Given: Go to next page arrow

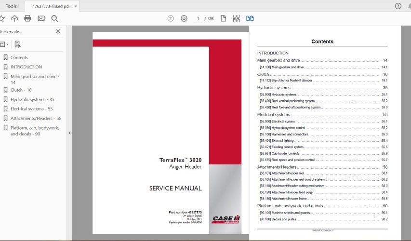Looking at the screenshot, I should pyautogui.click(x=184, y=18).
